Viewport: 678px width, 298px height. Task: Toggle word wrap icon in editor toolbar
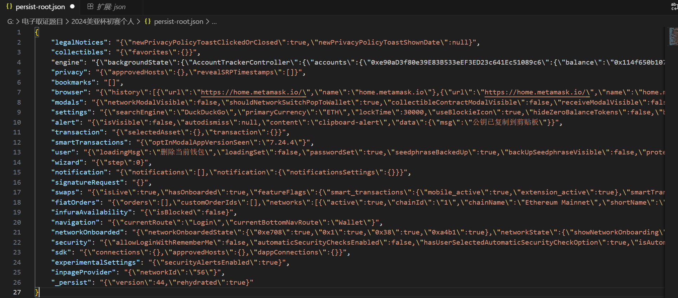[x=674, y=6]
